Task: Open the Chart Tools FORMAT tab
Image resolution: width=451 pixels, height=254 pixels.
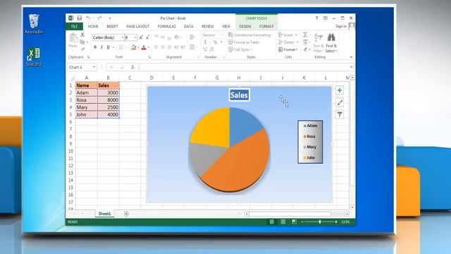Action: point(266,27)
